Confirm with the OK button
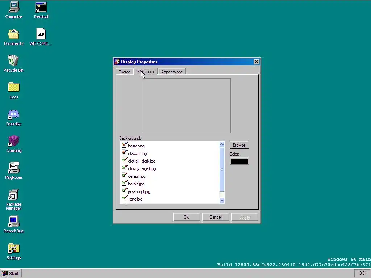This screenshot has width=371, height=278. 187,217
